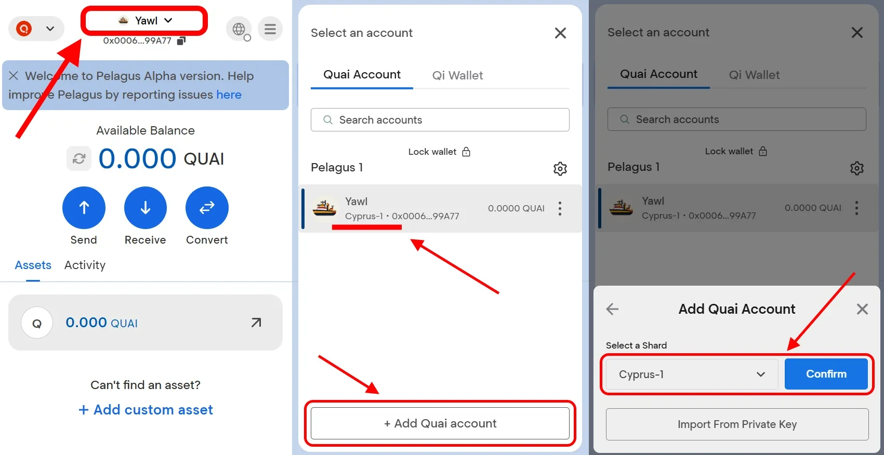Screen dimensions: 884x455
Task: Copy the wallet address 0x0006...99A77
Action: pyautogui.click(x=181, y=41)
